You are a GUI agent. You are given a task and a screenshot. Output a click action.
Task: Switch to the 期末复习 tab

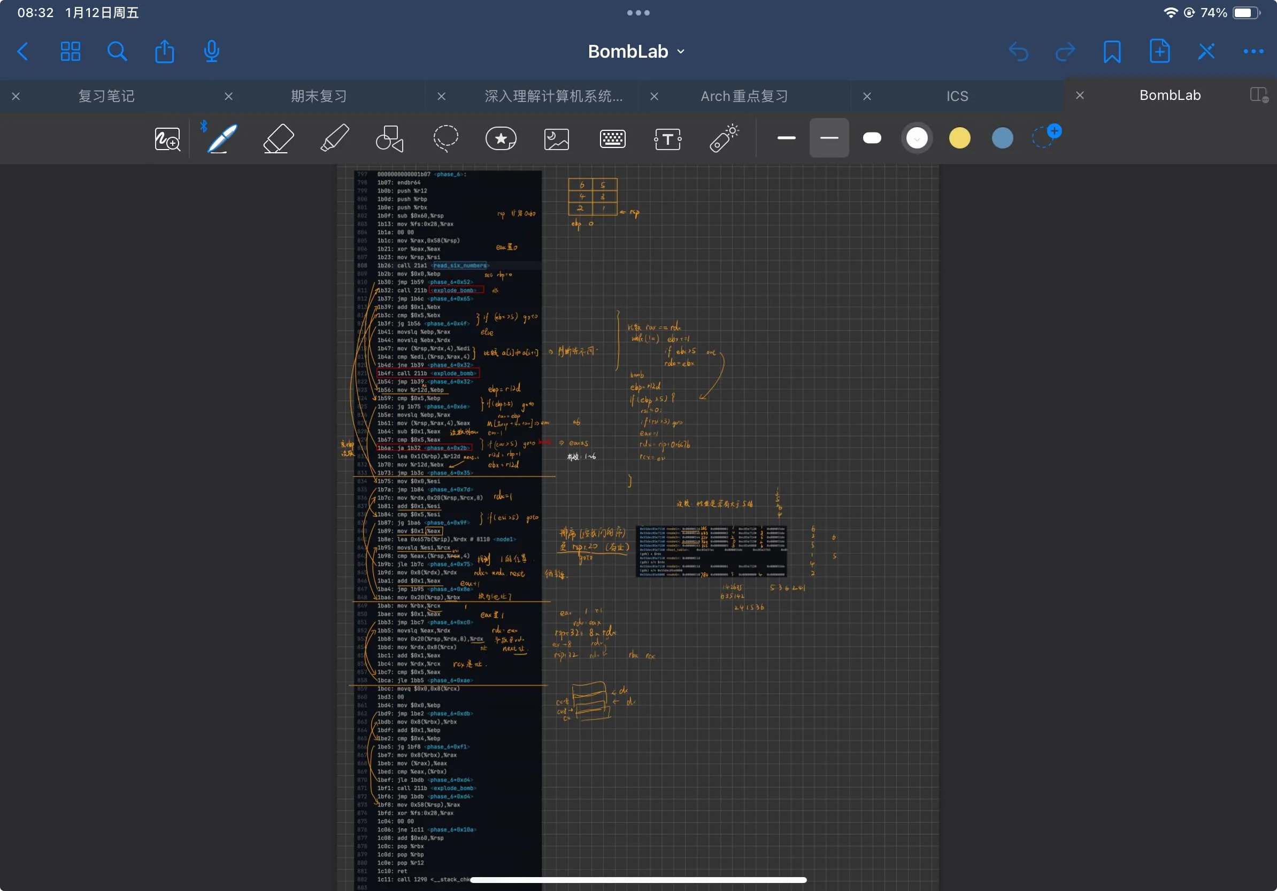coord(319,96)
